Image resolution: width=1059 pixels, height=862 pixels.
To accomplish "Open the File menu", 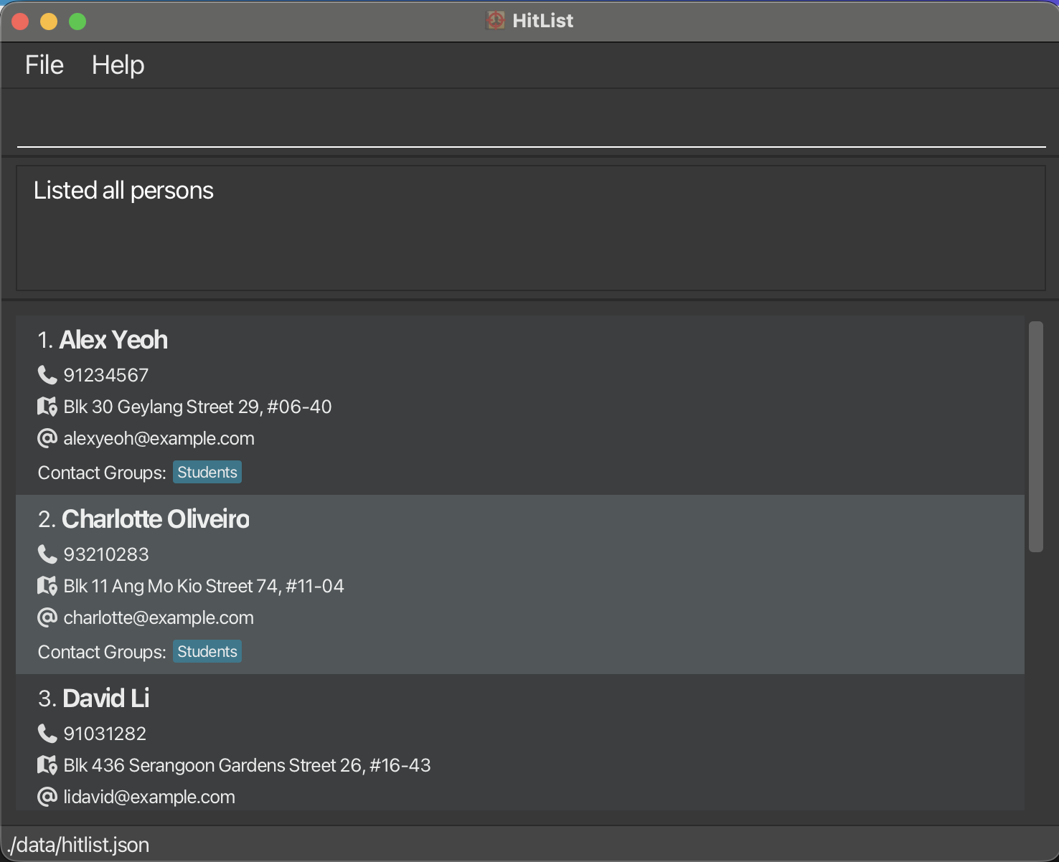I will tap(44, 65).
